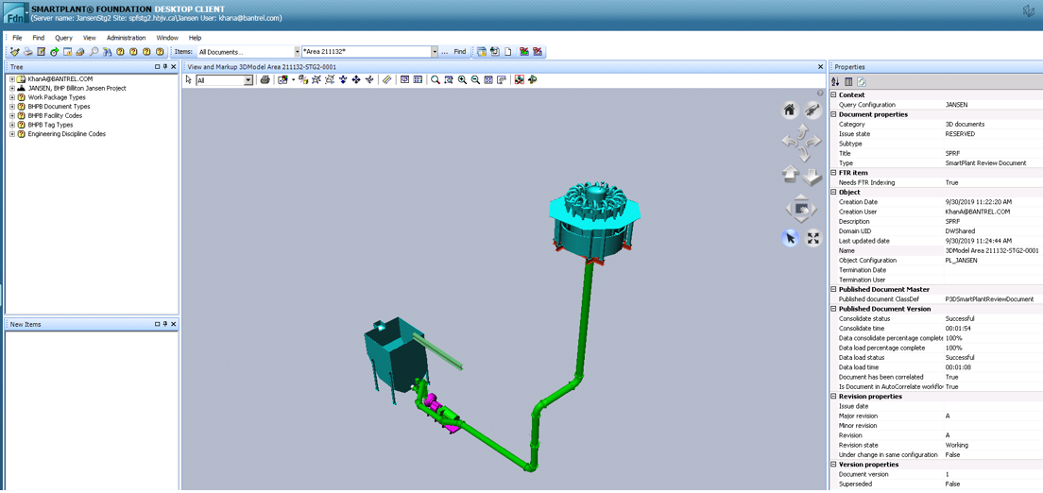This screenshot has width=1043, height=493.
Task: Open the Administration menu
Action: pyautogui.click(x=126, y=38)
